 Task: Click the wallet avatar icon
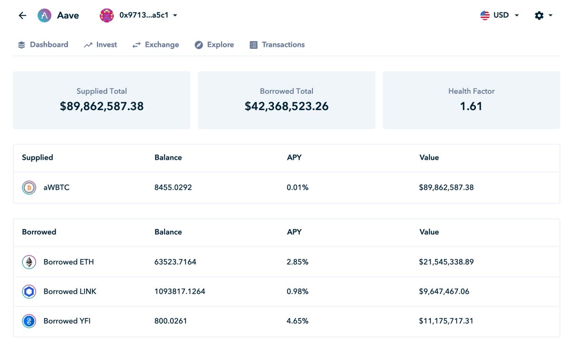tap(107, 15)
